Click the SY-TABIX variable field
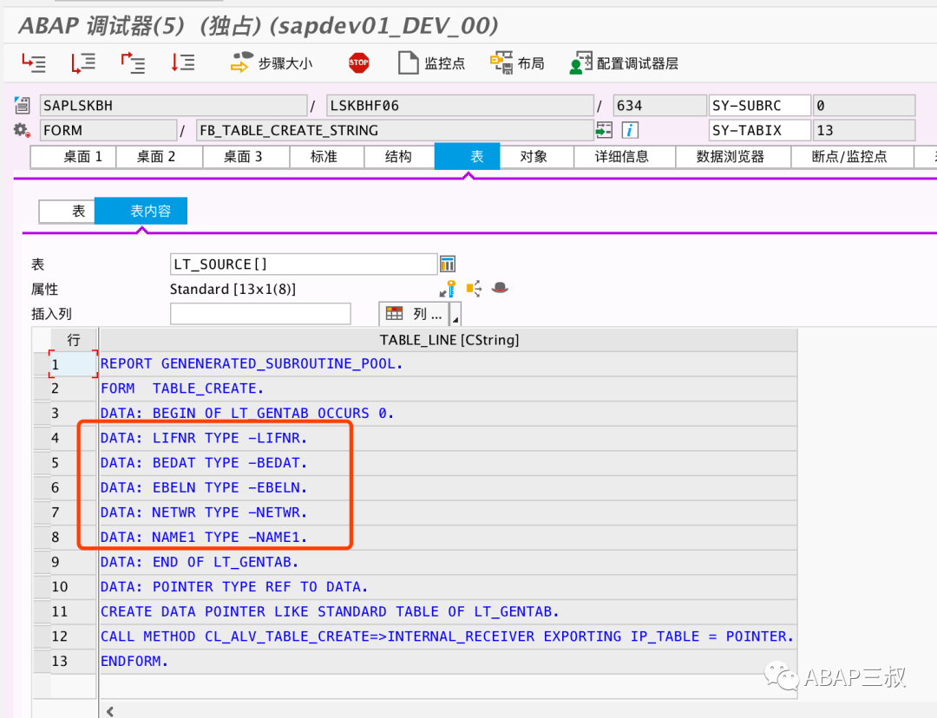The height and width of the screenshot is (718, 937). click(759, 129)
